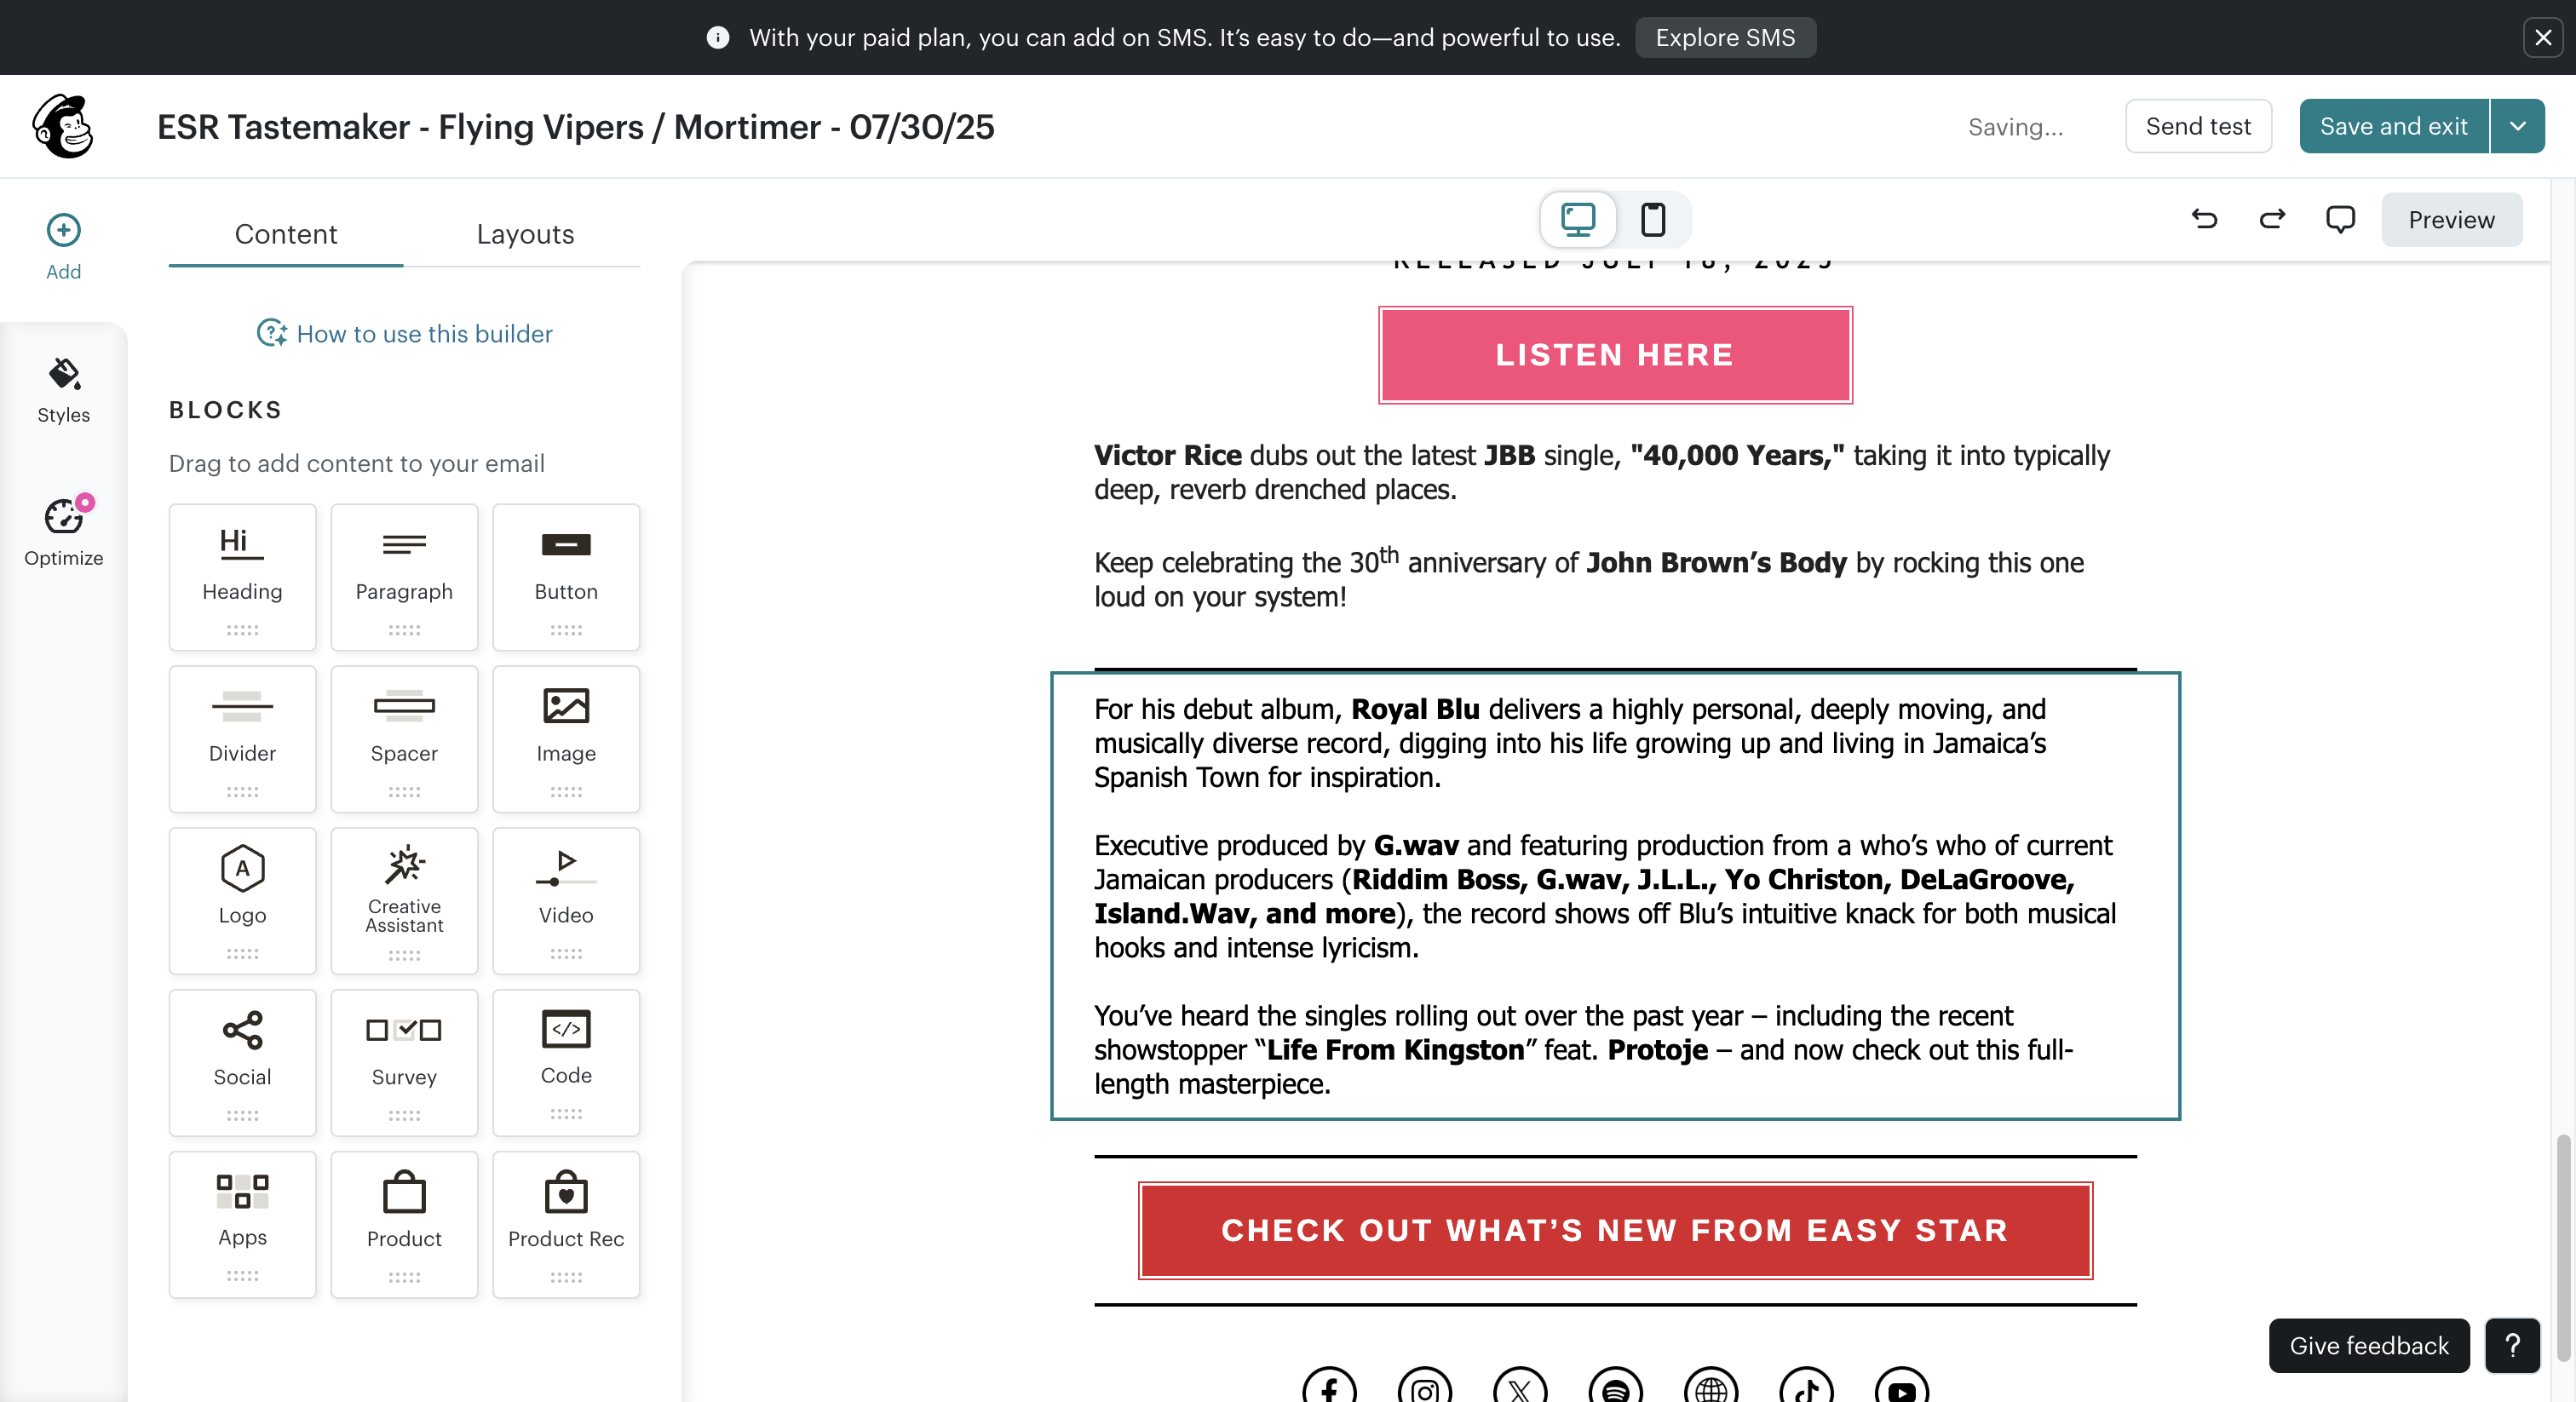This screenshot has height=1402, width=2576.
Task: Open the comments panel
Action: coord(2340,219)
